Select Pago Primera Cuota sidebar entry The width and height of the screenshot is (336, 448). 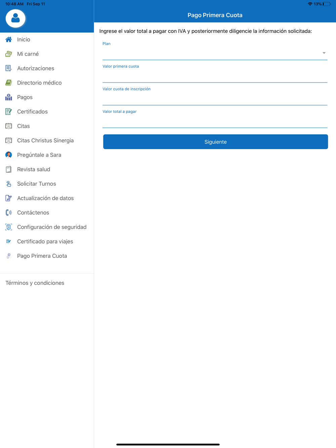pos(47,256)
